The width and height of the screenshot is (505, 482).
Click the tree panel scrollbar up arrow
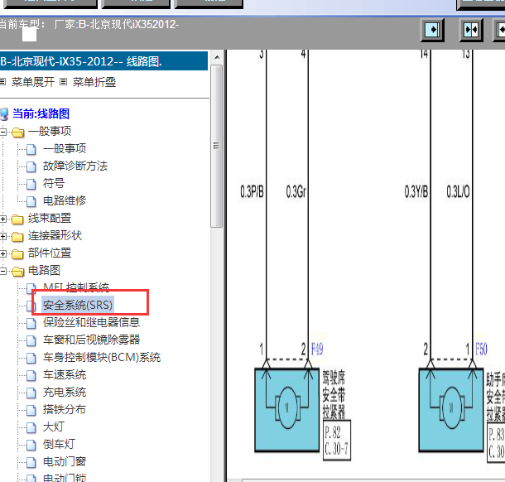217,58
